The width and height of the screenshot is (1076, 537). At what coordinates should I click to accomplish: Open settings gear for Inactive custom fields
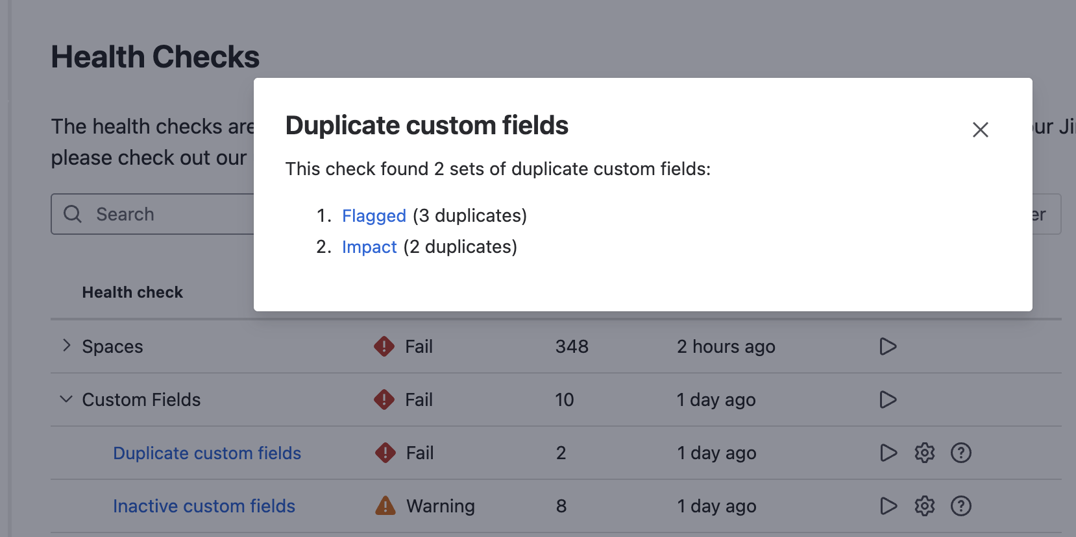924,506
